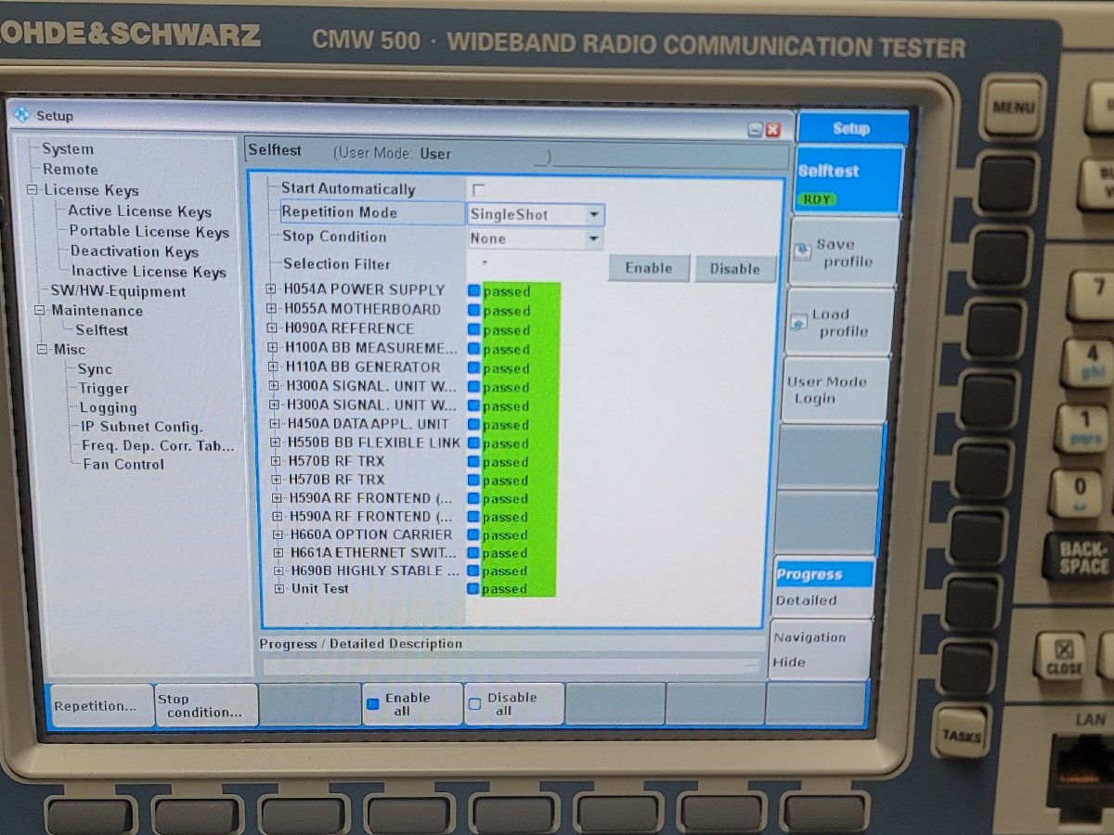Click the Save profile disk icon
The height and width of the screenshot is (835, 1114).
click(x=803, y=252)
